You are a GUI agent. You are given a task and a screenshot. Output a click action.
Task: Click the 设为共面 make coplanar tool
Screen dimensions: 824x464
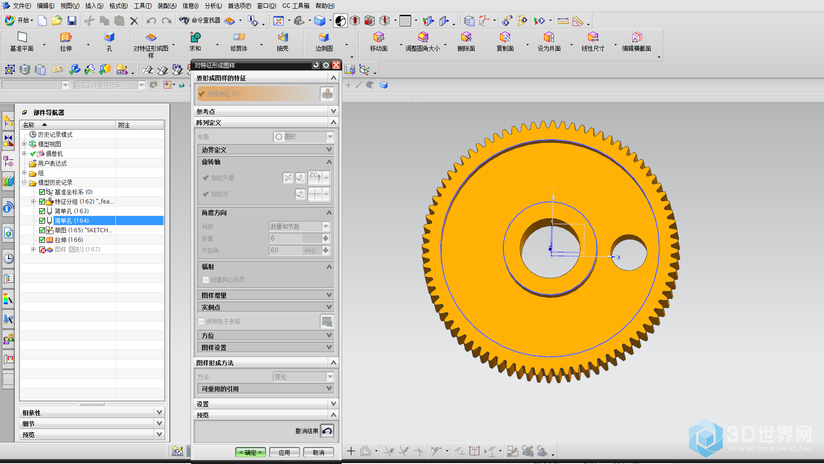click(549, 42)
